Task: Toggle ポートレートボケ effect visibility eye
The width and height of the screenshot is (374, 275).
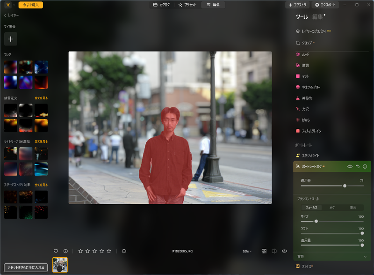Action: 350,166
